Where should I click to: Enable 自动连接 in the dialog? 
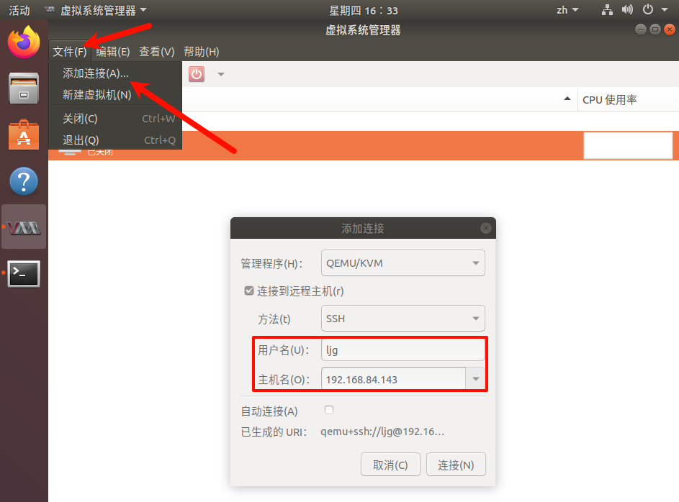pos(328,409)
